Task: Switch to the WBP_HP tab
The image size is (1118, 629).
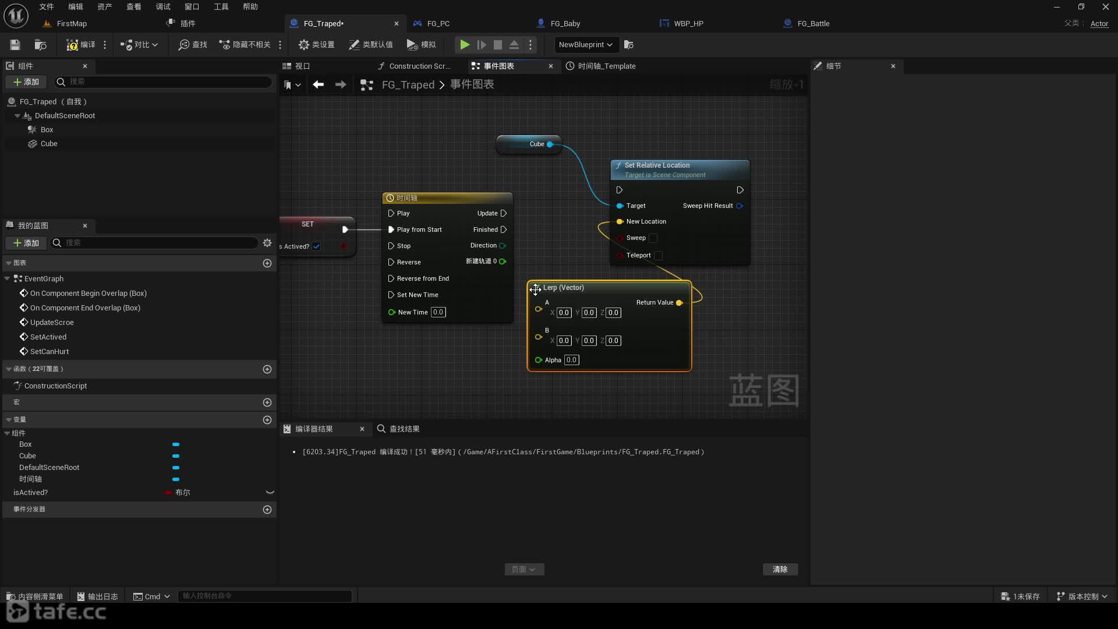Action: pos(688,23)
